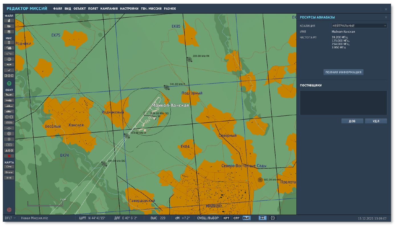Toggle the КРТ map mode button
The width and height of the screenshot is (395, 226).
click(x=227, y=218)
